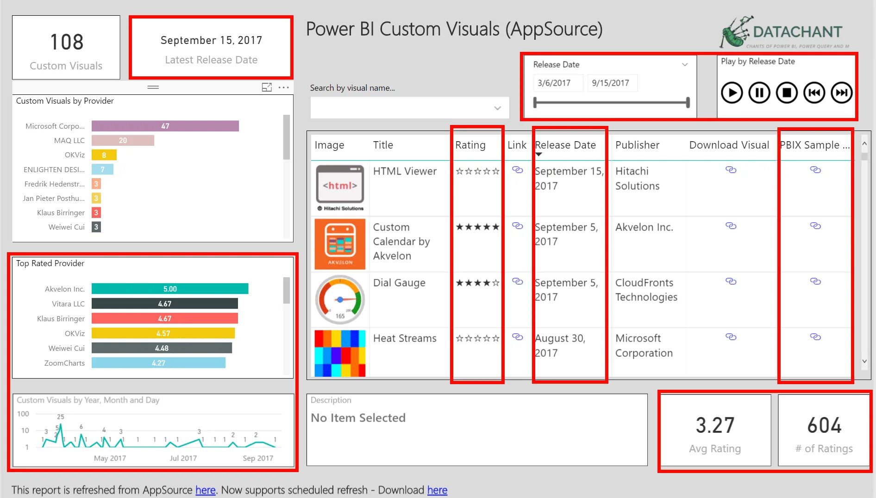Select MAQ LLC bar in provider chart

pyautogui.click(x=123, y=140)
